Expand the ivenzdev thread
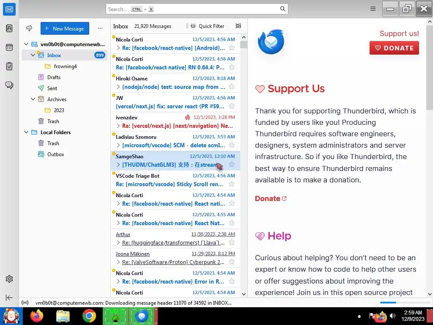Viewport: 433px width, 325px height. (118, 126)
